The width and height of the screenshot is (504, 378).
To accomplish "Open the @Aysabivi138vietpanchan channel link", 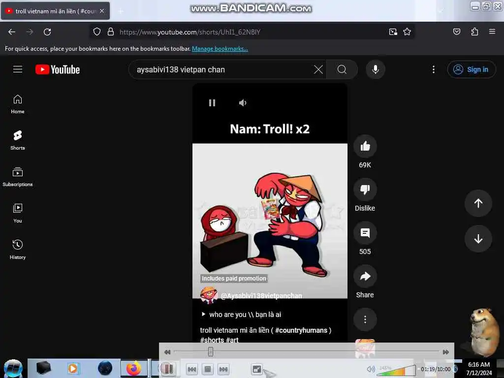I will click(261, 296).
